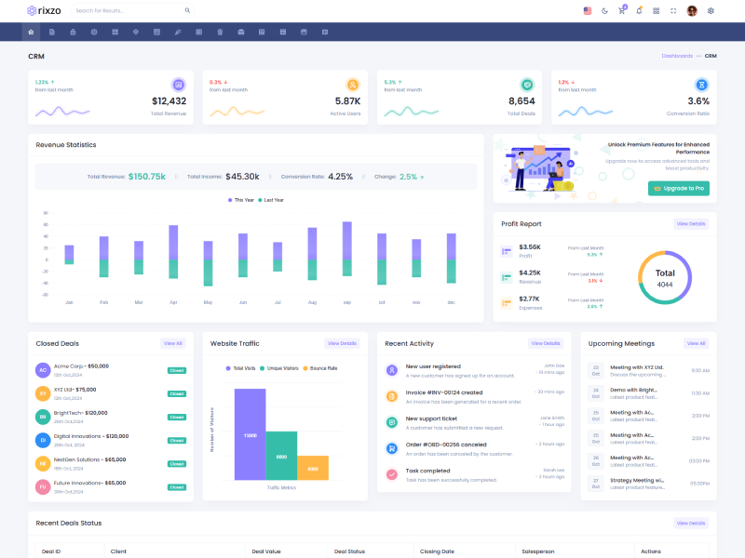Open the settings gear icon in header

[711, 11]
